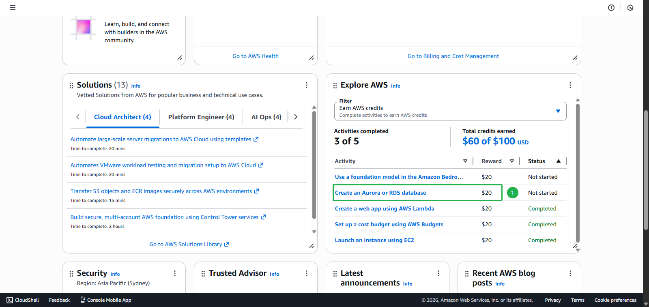Click the Solutions widget resize handle

[x=312, y=246]
